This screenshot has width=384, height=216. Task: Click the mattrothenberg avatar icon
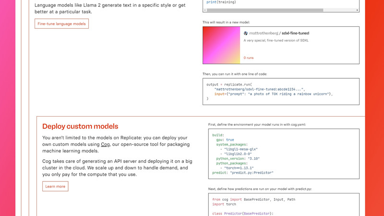(246, 33)
